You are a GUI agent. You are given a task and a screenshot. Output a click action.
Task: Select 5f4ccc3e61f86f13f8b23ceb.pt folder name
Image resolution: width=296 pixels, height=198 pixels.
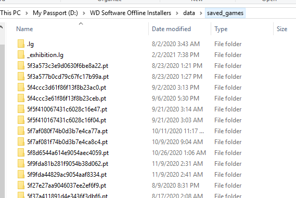67,98
